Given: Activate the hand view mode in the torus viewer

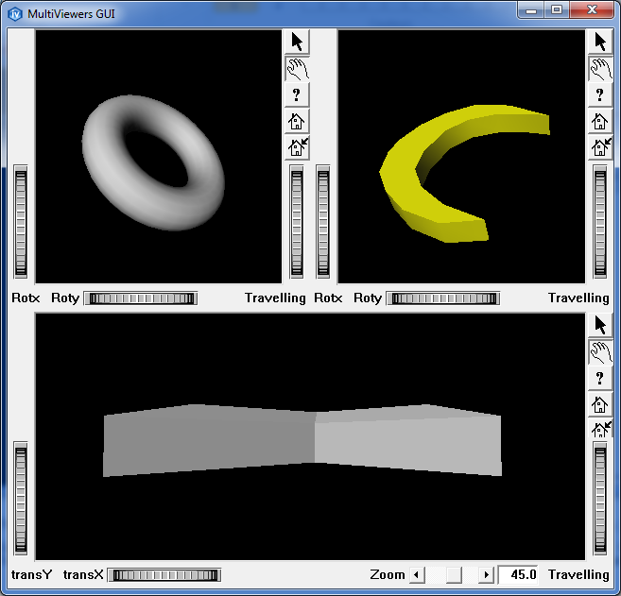Looking at the screenshot, I should coord(297,69).
